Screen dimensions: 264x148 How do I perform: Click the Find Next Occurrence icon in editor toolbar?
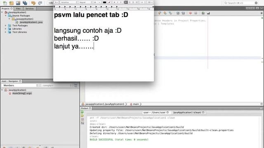[165, 13]
